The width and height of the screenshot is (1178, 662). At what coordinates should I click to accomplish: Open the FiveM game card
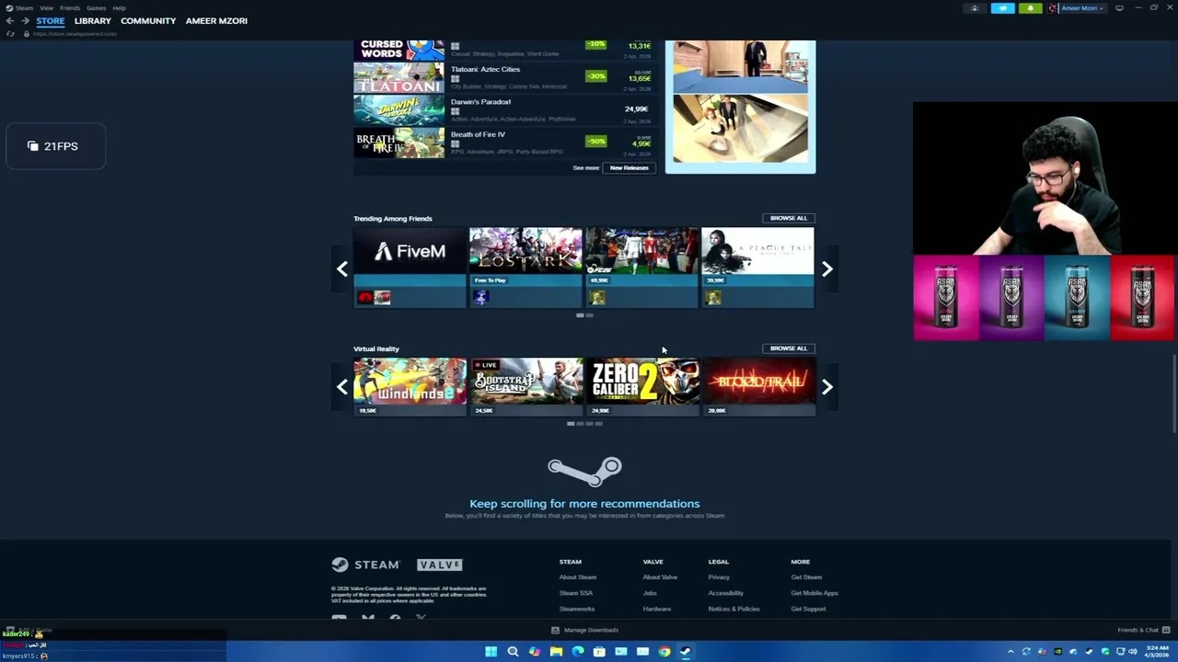tap(410, 267)
